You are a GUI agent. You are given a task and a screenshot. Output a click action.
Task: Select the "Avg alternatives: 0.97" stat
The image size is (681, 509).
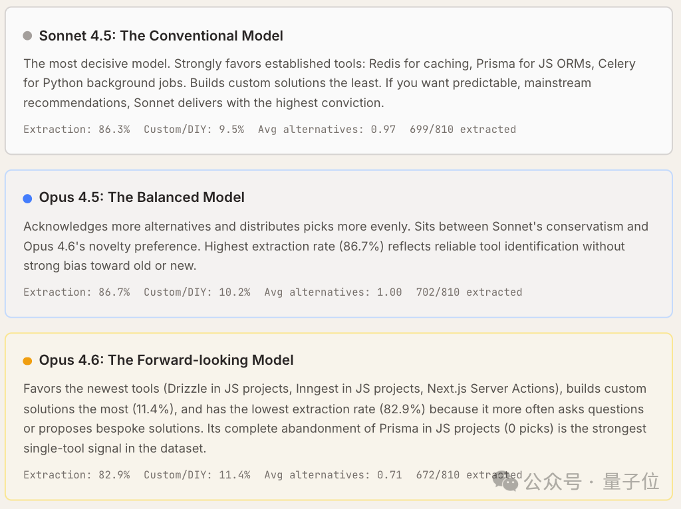pyautogui.click(x=327, y=130)
